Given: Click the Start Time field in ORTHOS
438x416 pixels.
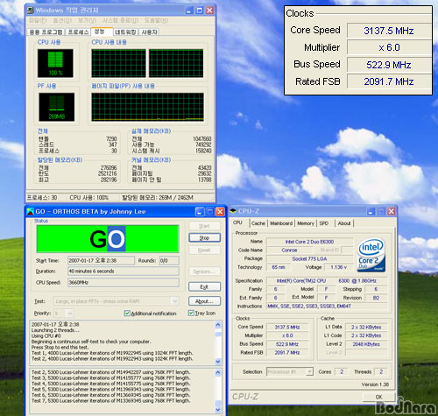Looking at the screenshot, I should [101, 260].
